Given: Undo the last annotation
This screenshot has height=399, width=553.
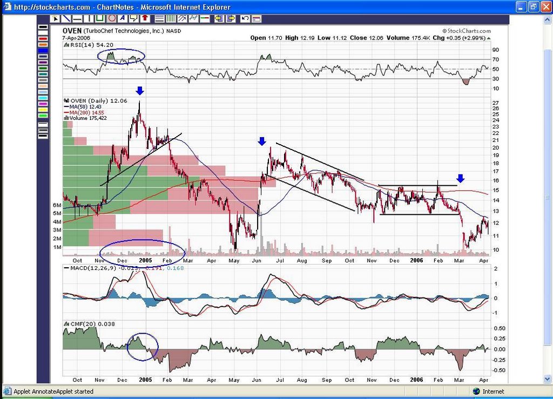Looking at the screenshot, I should point(245,18).
